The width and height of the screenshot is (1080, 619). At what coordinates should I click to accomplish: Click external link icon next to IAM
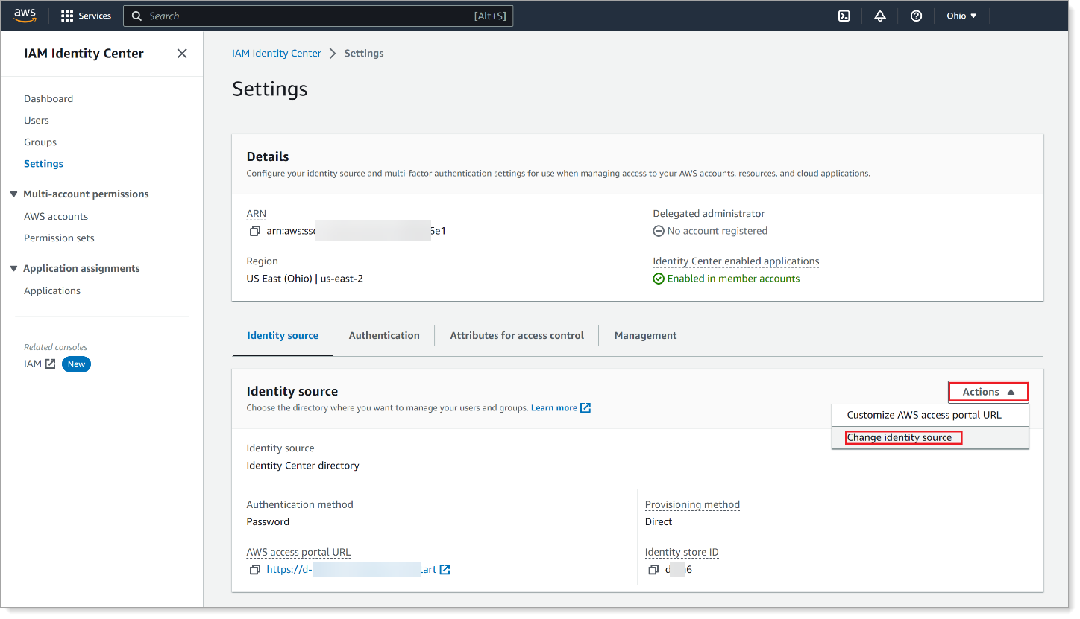click(50, 364)
